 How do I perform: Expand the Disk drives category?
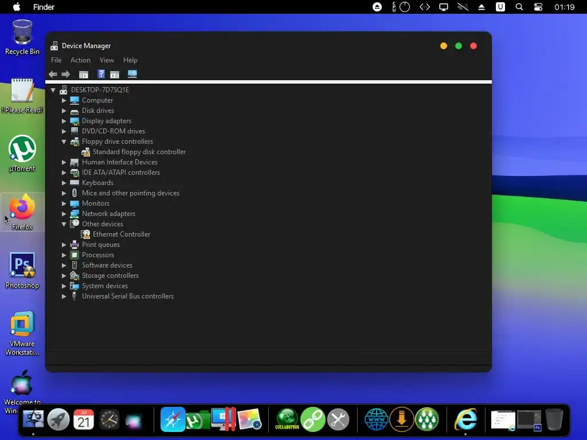pyautogui.click(x=64, y=111)
